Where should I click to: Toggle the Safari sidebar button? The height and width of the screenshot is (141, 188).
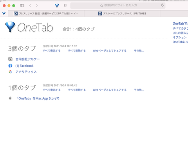[22, 5]
